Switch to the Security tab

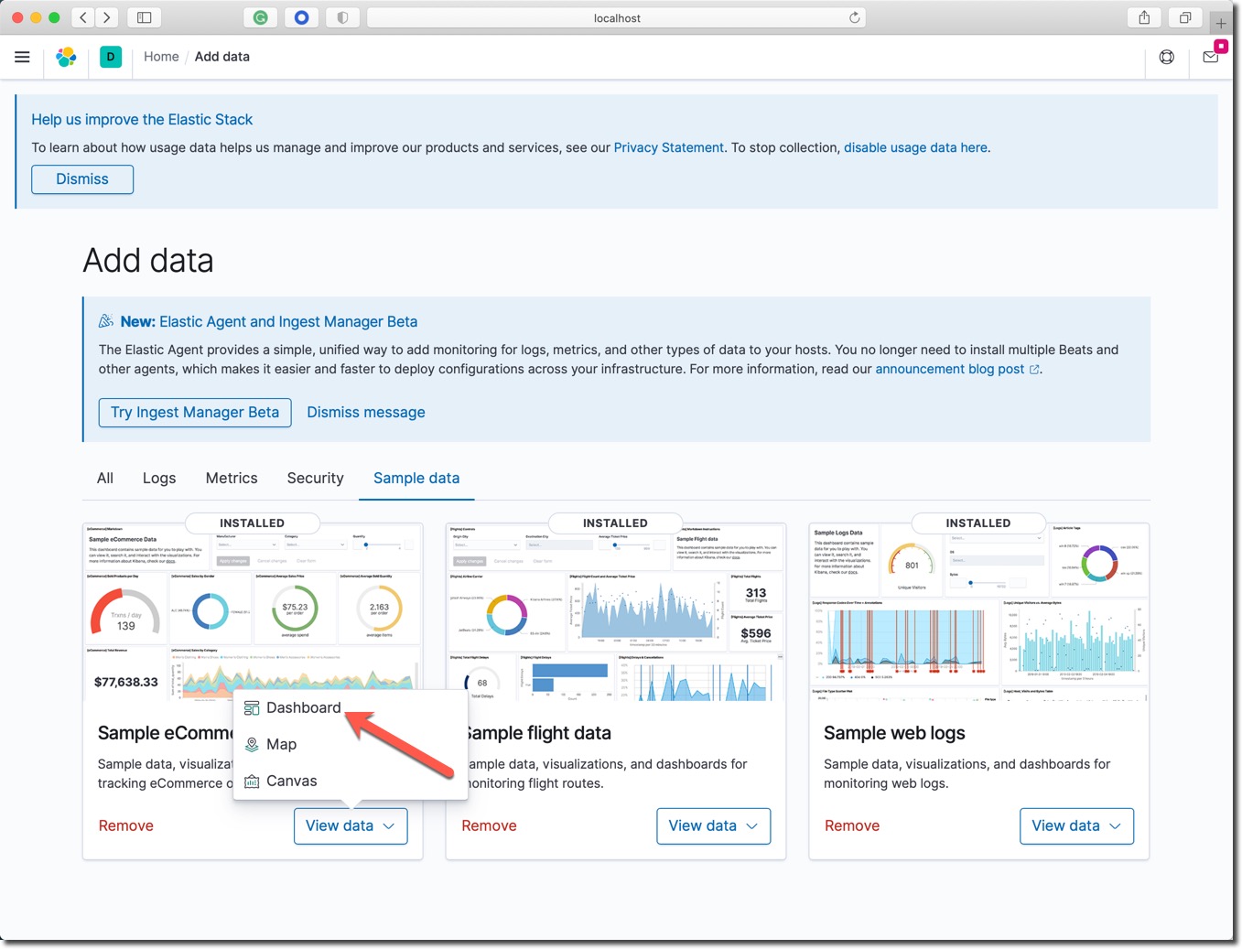(316, 478)
